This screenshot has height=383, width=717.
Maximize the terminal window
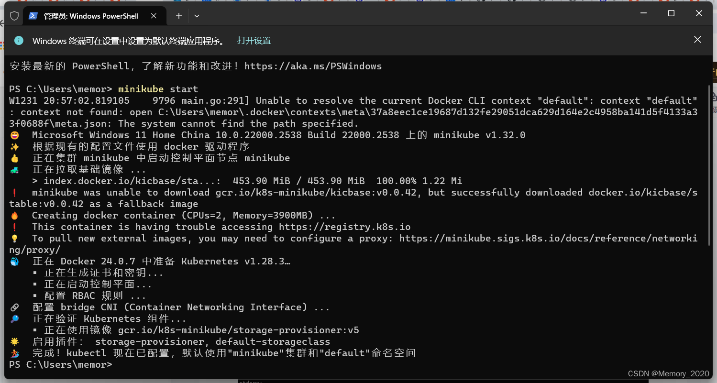[671, 13]
